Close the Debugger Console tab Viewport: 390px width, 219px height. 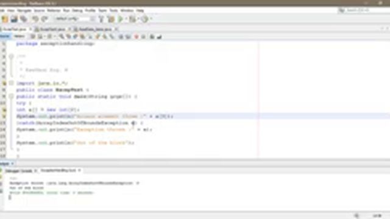(35, 171)
